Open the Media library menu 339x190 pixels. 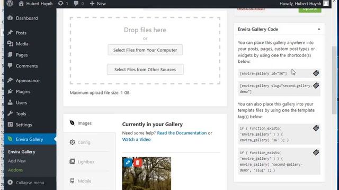(22, 44)
